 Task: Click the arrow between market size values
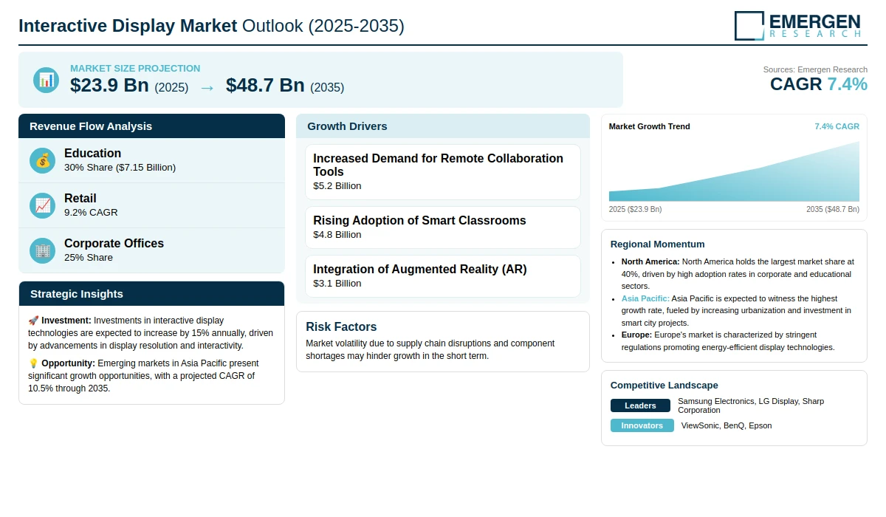pyautogui.click(x=207, y=87)
